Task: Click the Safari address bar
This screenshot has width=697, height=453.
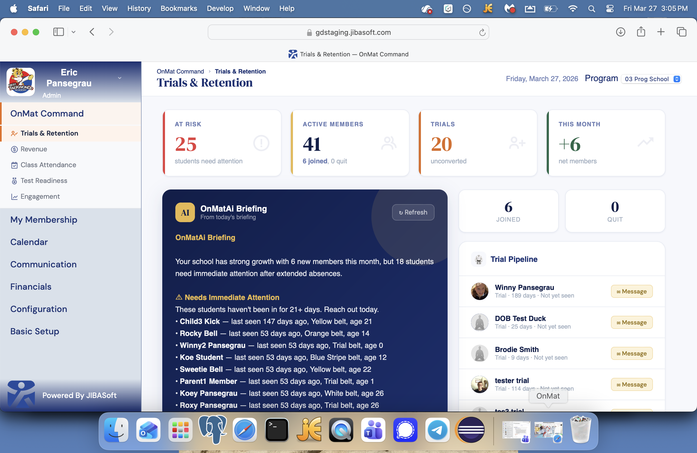Action: [x=348, y=32]
